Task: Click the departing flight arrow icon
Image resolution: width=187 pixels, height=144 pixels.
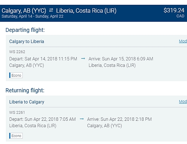Action: (x=83, y=58)
